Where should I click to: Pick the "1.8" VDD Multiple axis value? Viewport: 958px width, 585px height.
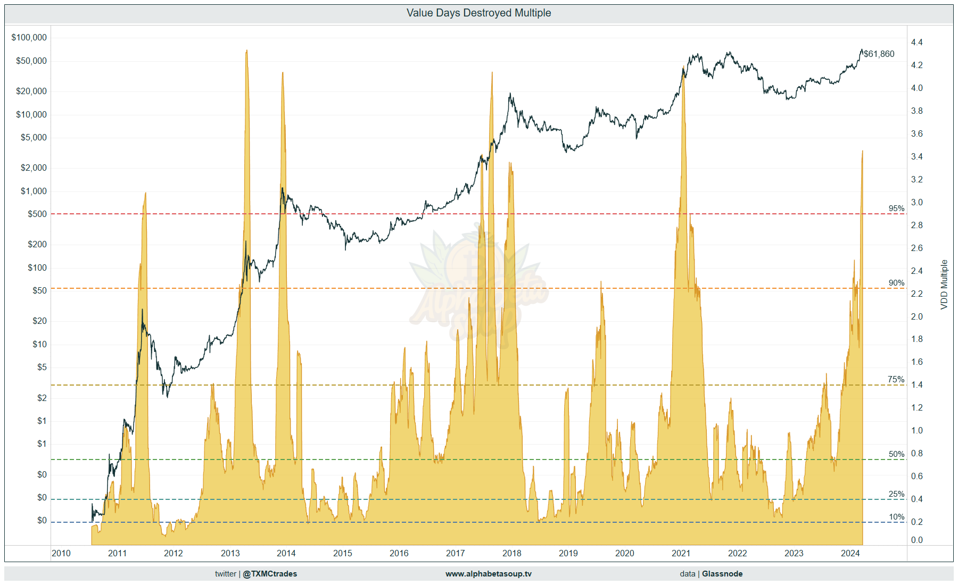(x=916, y=339)
